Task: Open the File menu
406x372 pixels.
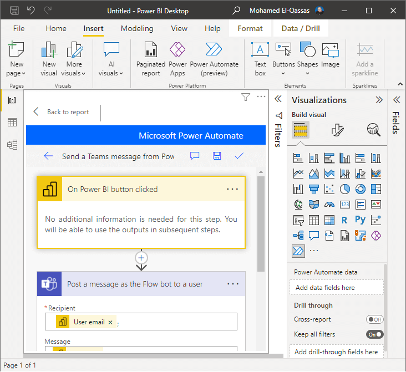Action: [x=19, y=28]
